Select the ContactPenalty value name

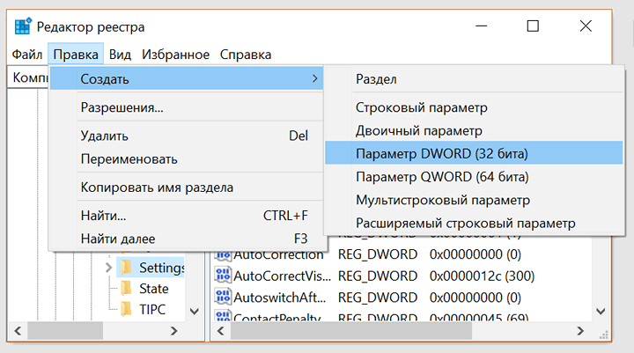tap(277, 317)
